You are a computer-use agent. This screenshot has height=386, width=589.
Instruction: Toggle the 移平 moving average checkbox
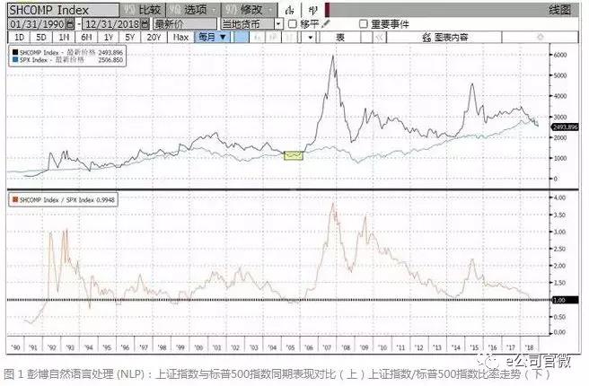(292, 24)
